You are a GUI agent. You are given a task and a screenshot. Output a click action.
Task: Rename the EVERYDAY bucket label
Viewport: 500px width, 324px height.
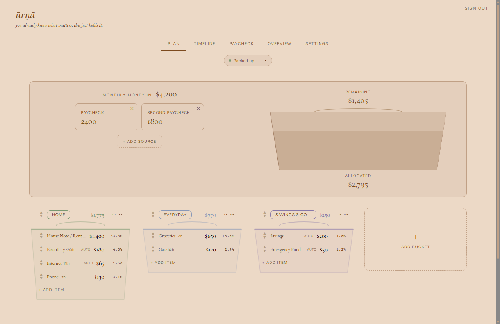point(175,215)
